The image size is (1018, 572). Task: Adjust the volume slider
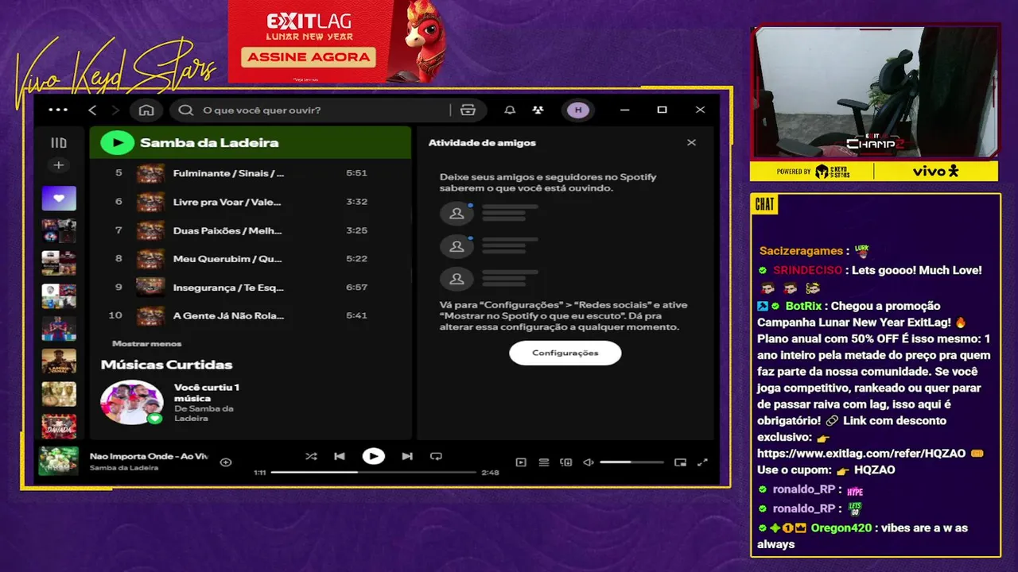631,462
